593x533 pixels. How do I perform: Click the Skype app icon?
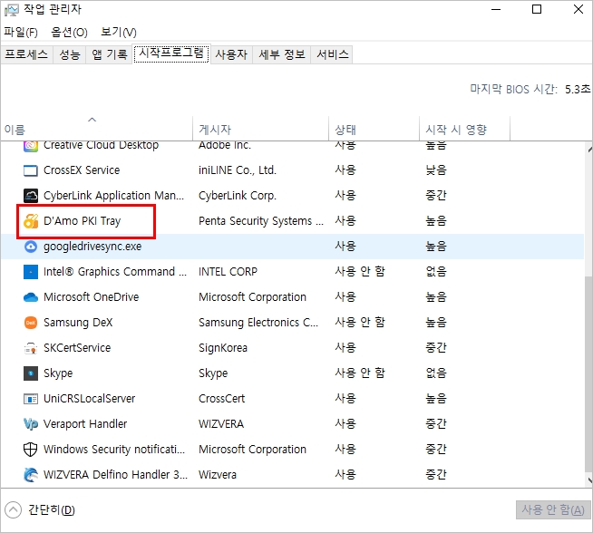(x=31, y=373)
